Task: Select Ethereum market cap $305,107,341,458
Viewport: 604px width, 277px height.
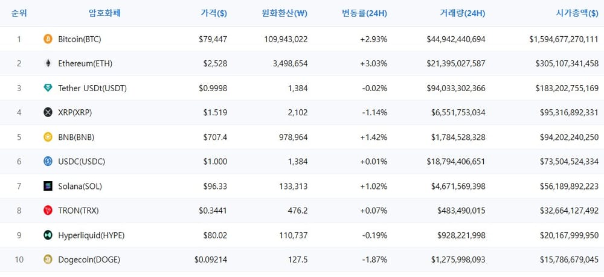Action: 567,64
